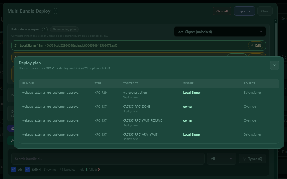This screenshot has height=179, width=287.
Task: Click the Edit button for LocalSigner
Action: click(256, 45)
